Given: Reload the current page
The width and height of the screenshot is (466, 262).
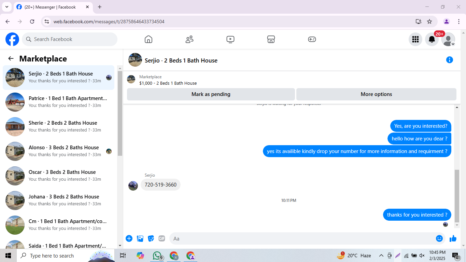Looking at the screenshot, I should coord(32,22).
